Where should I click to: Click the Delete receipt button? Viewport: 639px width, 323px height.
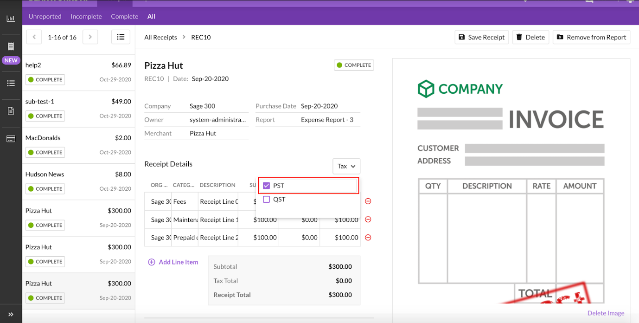pyautogui.click(x=530, y=37)
